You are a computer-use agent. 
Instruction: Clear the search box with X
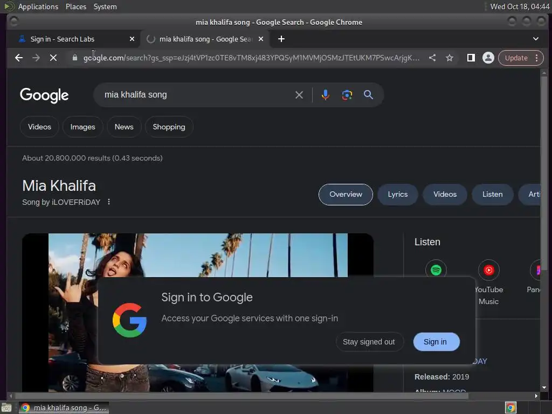(x=299, y=95)
